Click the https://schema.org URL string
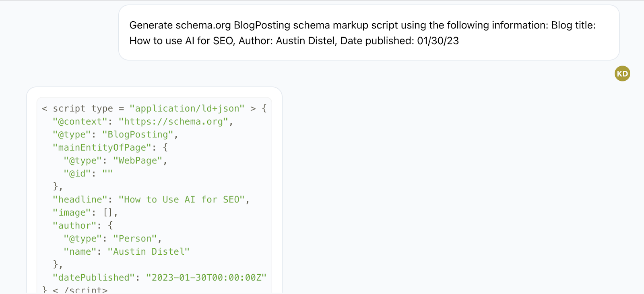This screenshot has height=294, width=644. click(173, 121)
